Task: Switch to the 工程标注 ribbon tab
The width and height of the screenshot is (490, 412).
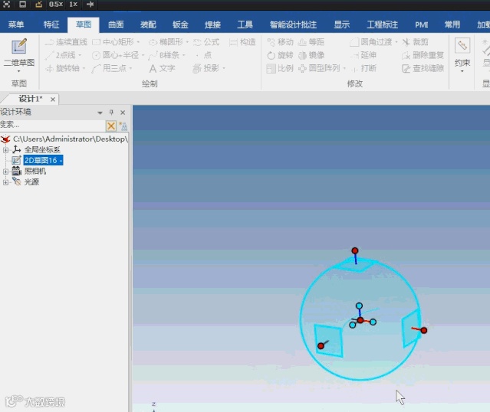Action: [382, 25]
